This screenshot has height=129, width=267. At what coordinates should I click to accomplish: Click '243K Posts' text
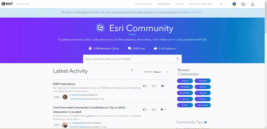[139, 48]
